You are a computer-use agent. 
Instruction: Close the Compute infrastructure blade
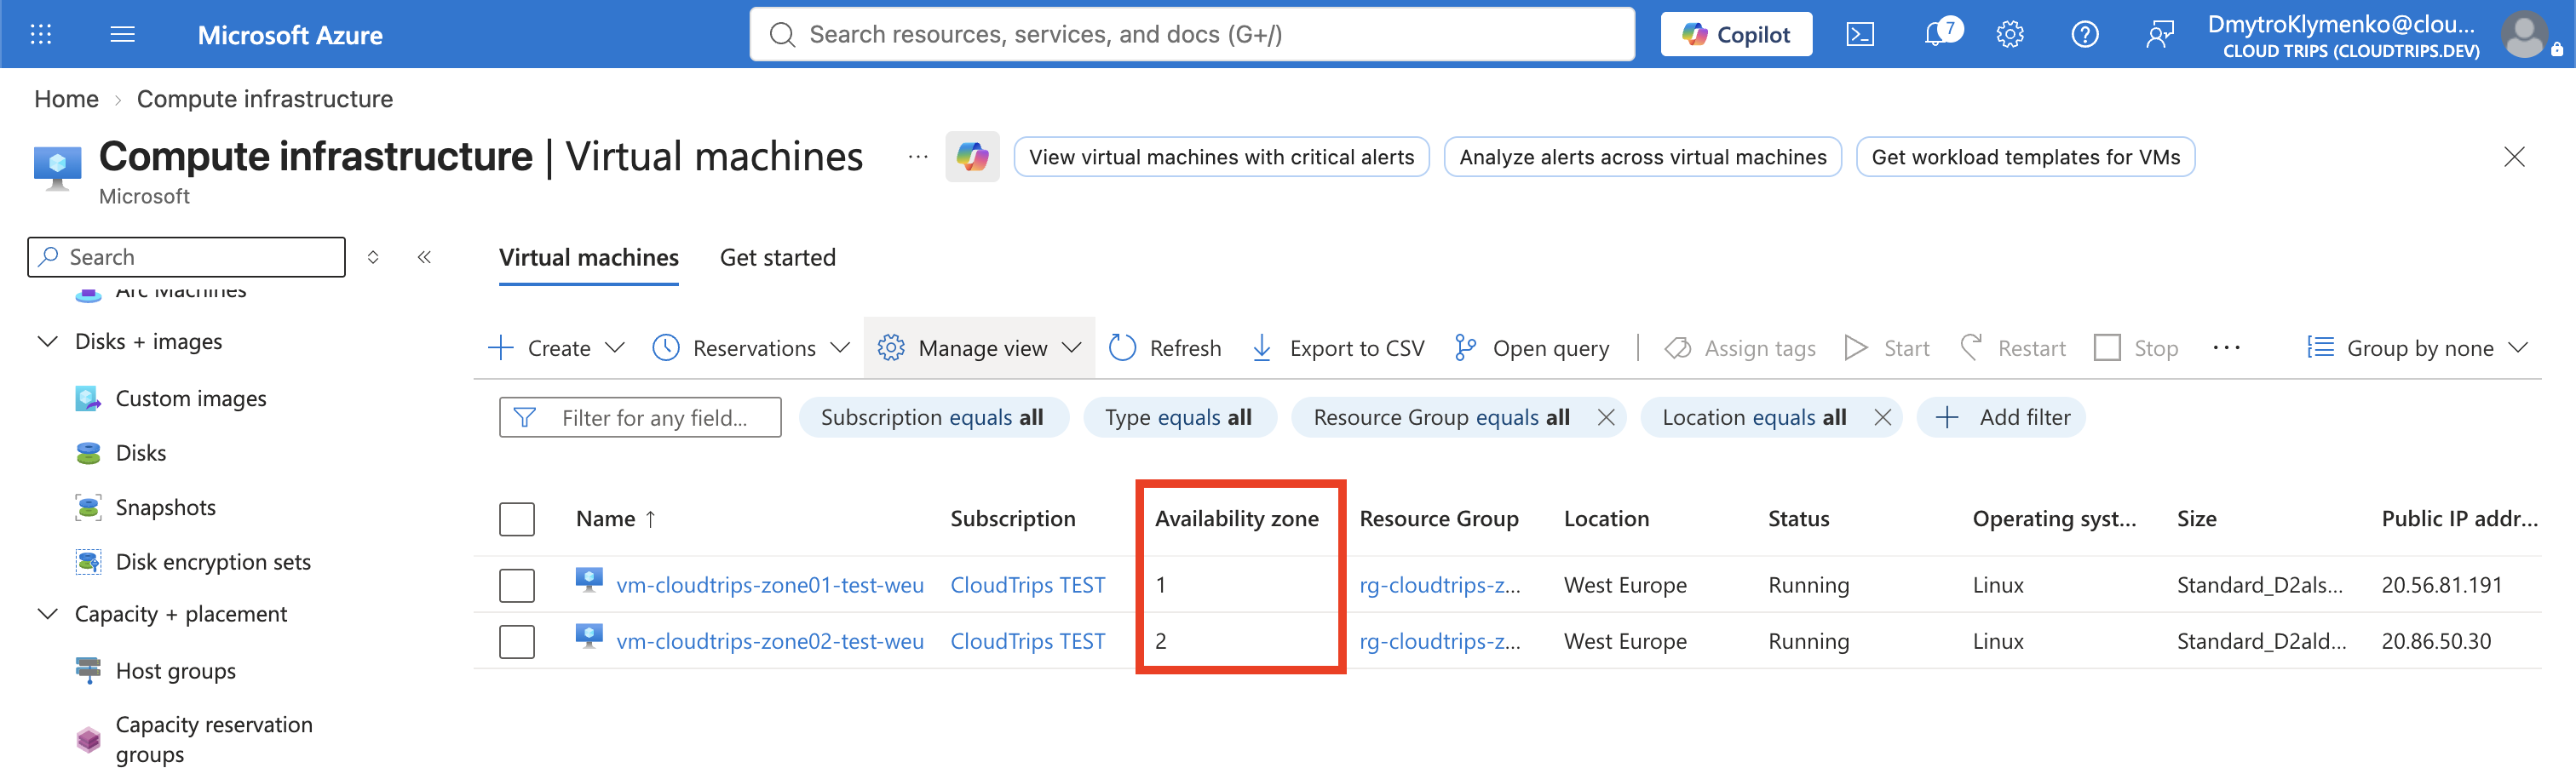(2514, 157)
